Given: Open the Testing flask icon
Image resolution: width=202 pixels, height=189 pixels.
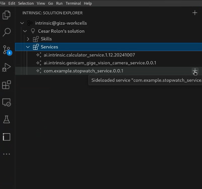Looking at the screenshot, I should (6, 120).
